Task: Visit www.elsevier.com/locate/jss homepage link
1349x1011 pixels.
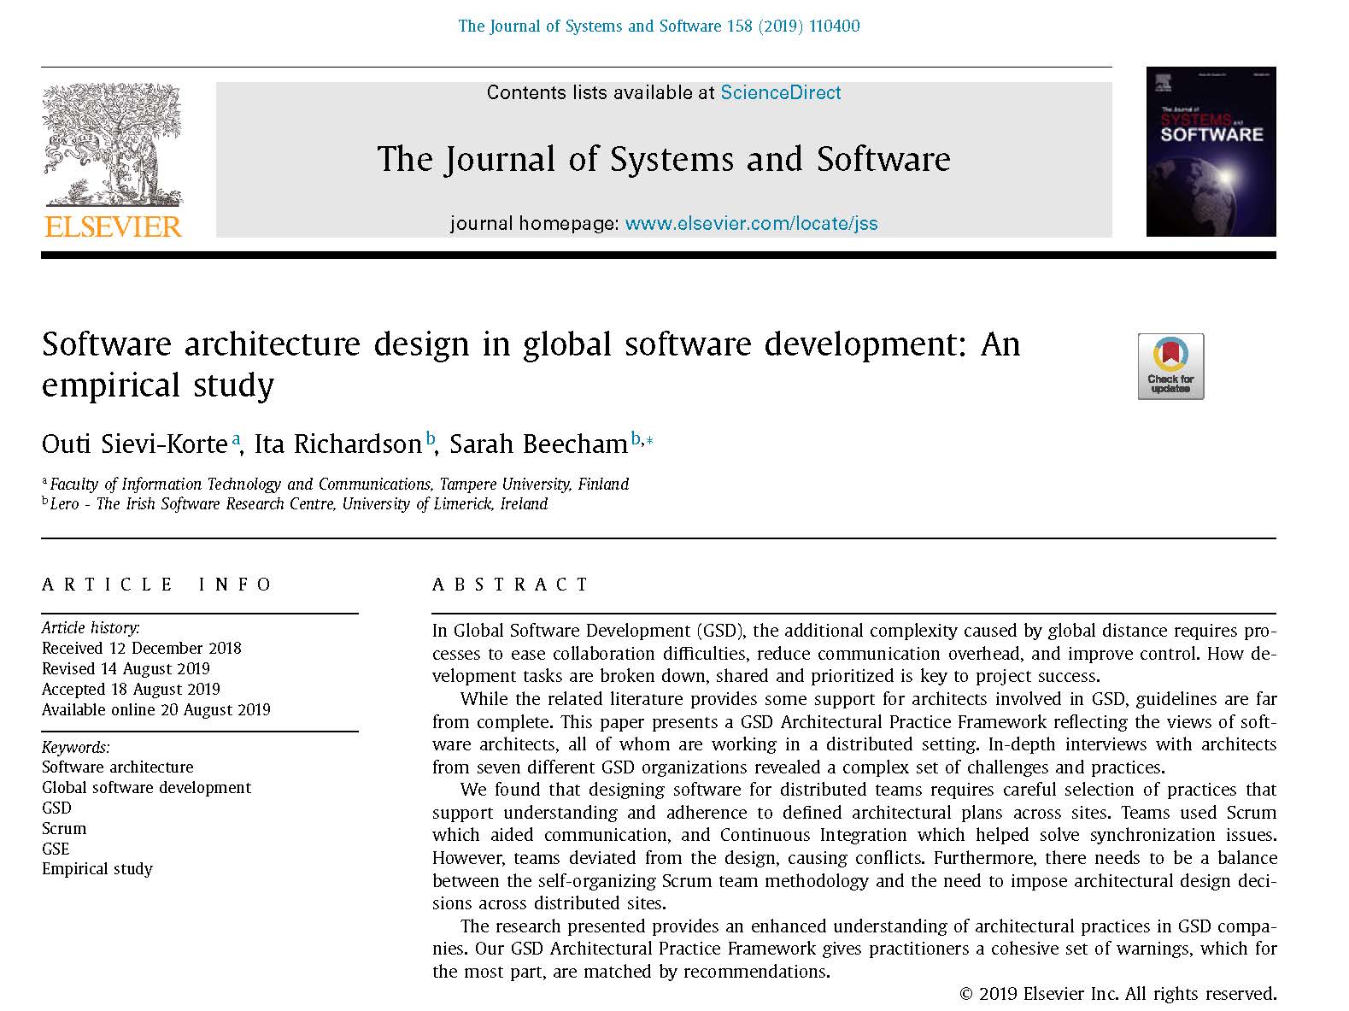Action: (751, 224)
